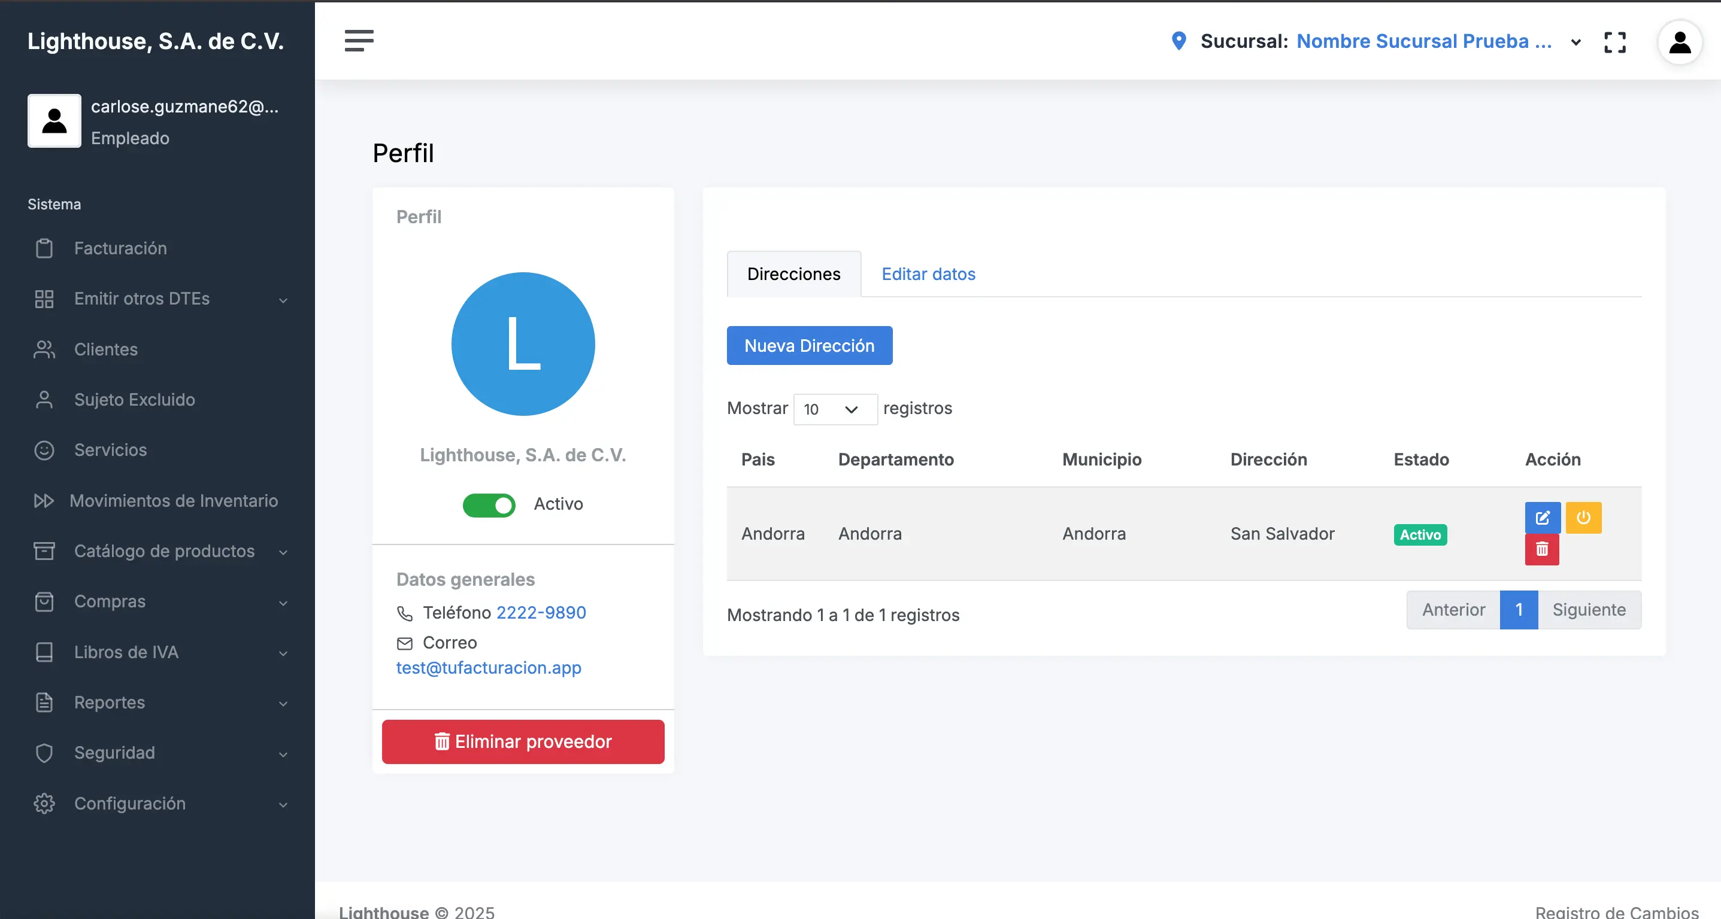Click the envelope icon next to Correo
The height and width of the screenshot is (919, 1721).
(405, 643)
